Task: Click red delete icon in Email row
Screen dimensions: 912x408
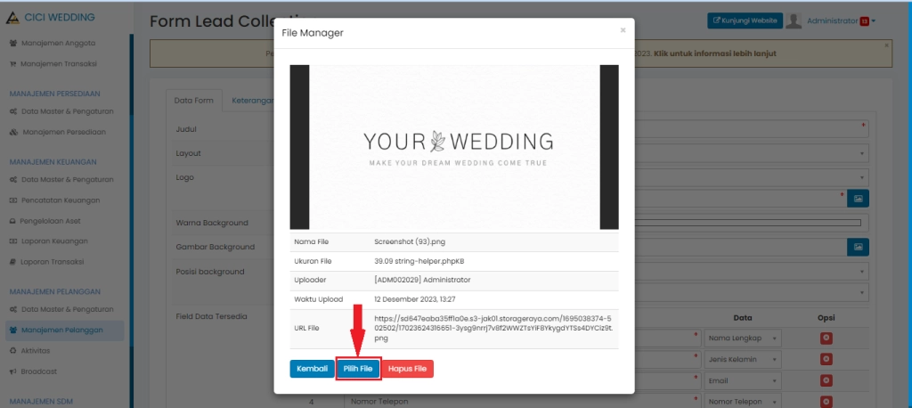Action: (x=826, y=380)
